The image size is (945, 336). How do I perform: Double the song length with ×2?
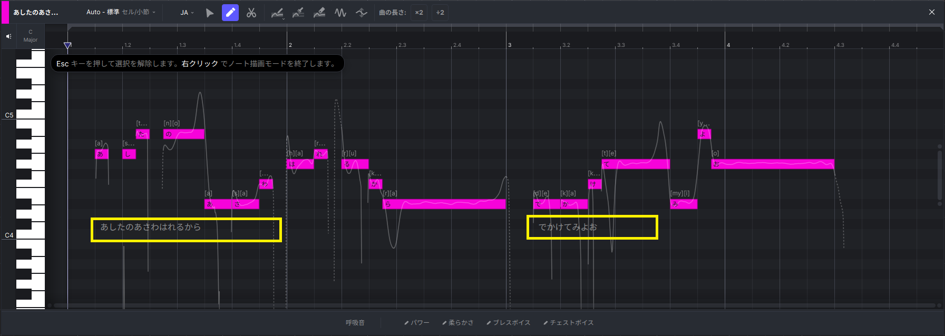[x=419, y=13]
